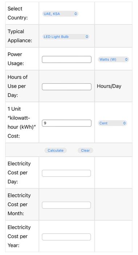Click the arrows icon on appliance selector

point(87,36)
